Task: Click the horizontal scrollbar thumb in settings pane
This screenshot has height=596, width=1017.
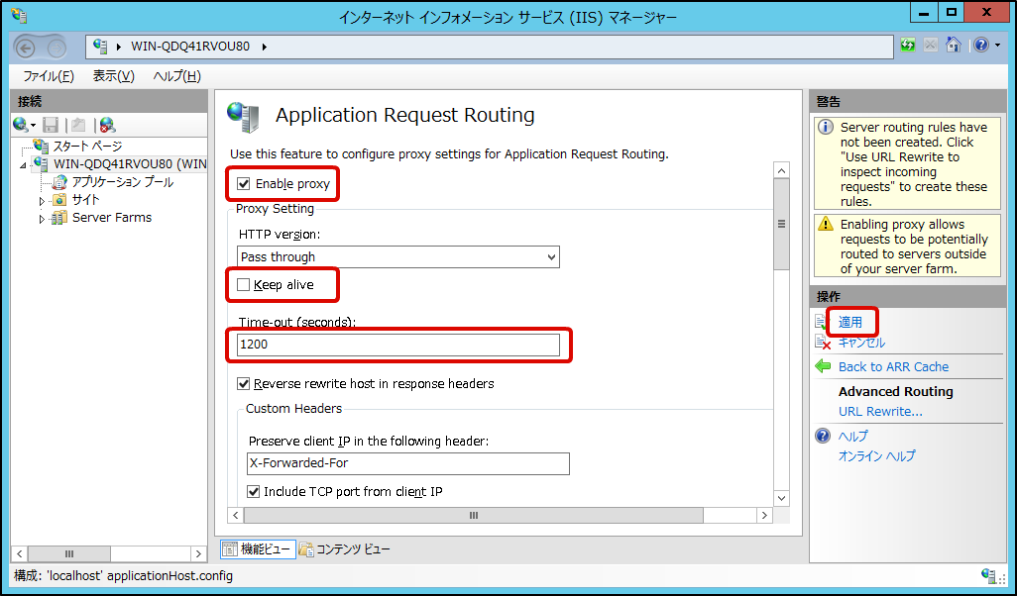Action: [474, 515]
